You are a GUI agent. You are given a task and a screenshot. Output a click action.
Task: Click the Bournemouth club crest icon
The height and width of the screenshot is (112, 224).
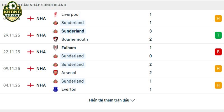point(55,39)
